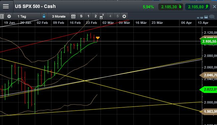Expand the 3 Monate range dropdown

[59, 17]
